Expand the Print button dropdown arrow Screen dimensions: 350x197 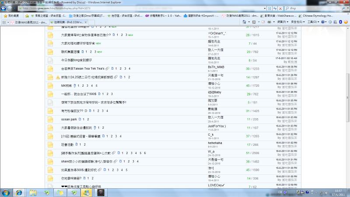point(274,22)
